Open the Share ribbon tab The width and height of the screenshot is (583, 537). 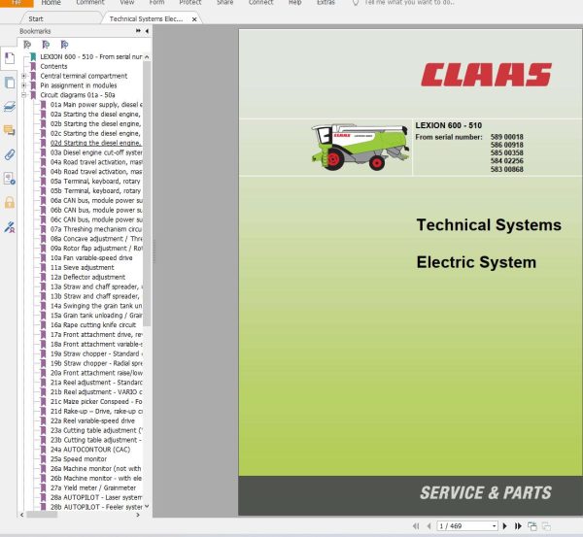click(x=225, y=3)
